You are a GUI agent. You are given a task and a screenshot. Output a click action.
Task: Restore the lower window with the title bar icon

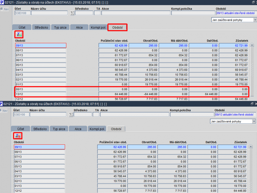252,104
